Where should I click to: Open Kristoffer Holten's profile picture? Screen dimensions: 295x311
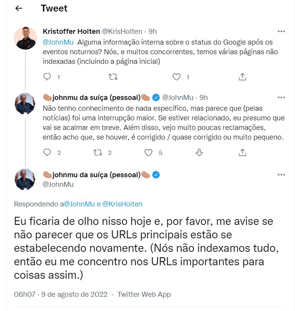(x=25, y=38)
